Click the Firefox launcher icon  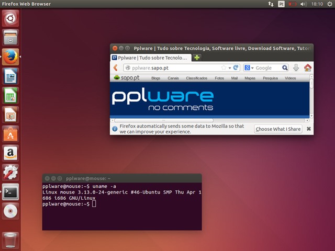point(10,57)
